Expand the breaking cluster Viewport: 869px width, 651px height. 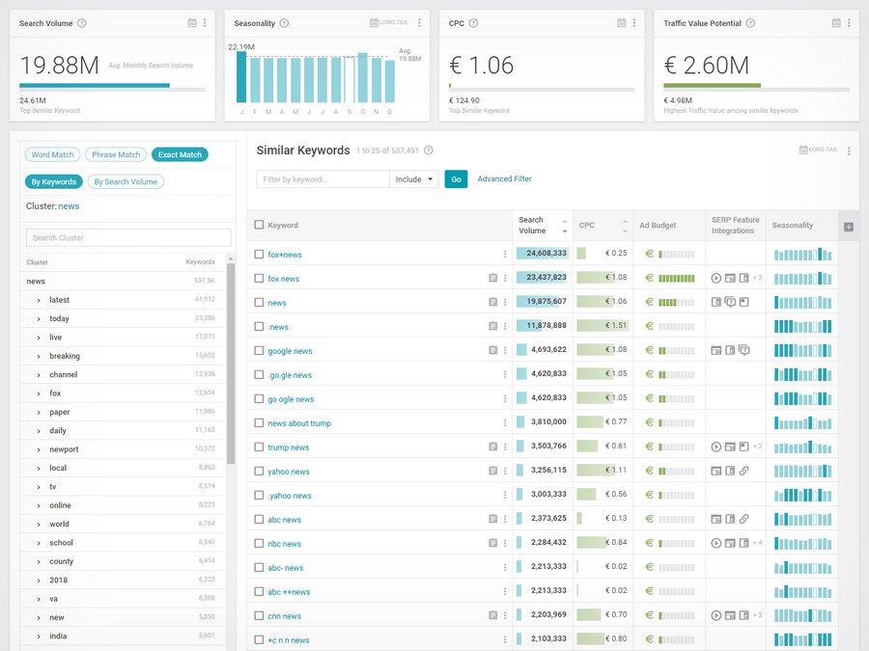(39, 356)
